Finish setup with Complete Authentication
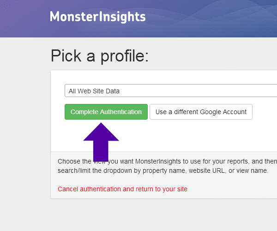Viewport: 277px width, 231px height. [x=106, y=112]
